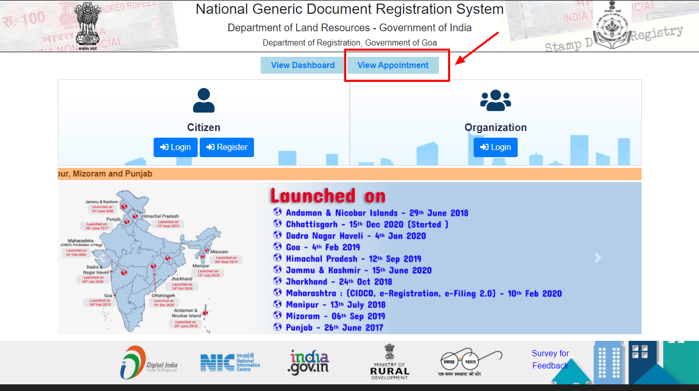The width and height of the screenshot is (699, 391).
Task: Open the NIC National Informatics Centre logo
Action: 230,362
